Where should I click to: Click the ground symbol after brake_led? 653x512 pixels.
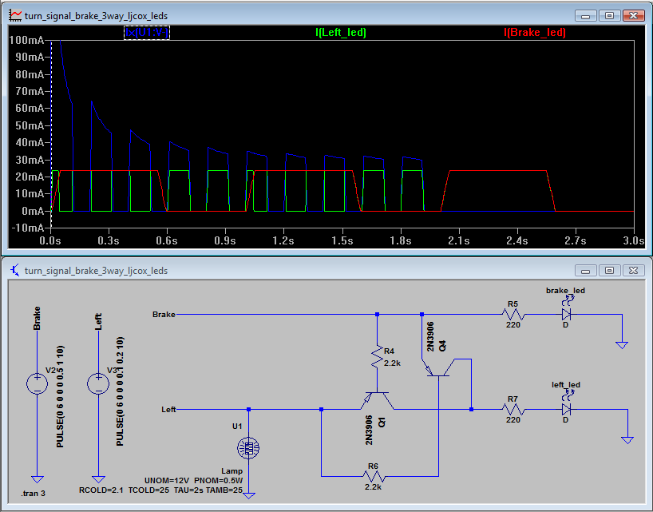point(622,345)
